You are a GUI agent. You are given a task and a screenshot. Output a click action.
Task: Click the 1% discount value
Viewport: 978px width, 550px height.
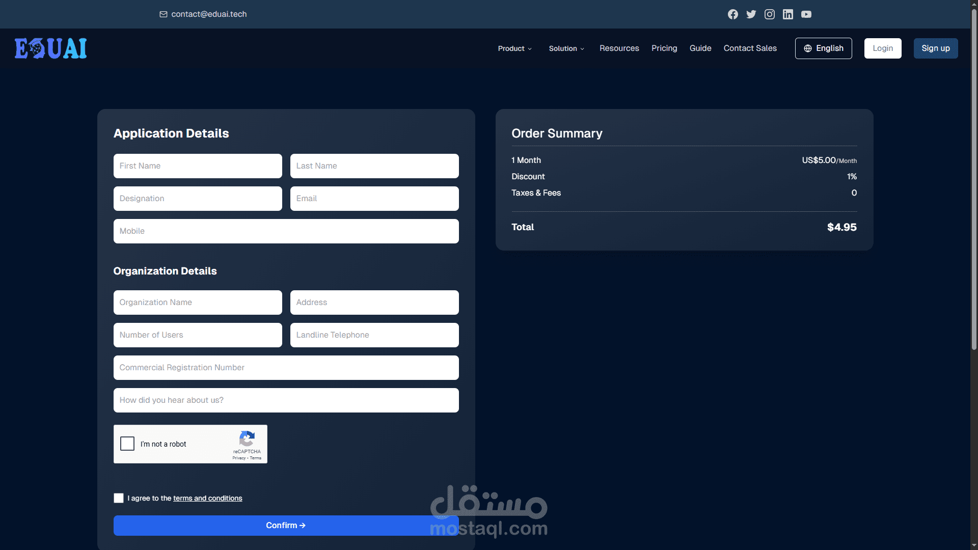point(852,177)
